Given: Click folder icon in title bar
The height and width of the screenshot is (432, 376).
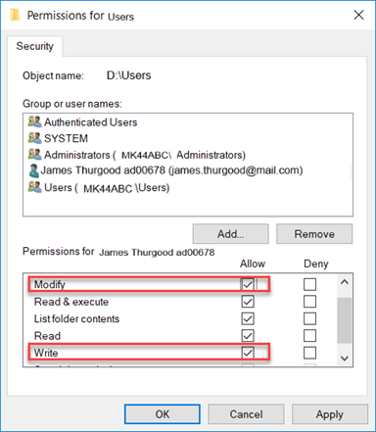Looking at the screenshot, I should tap(15, 15).
